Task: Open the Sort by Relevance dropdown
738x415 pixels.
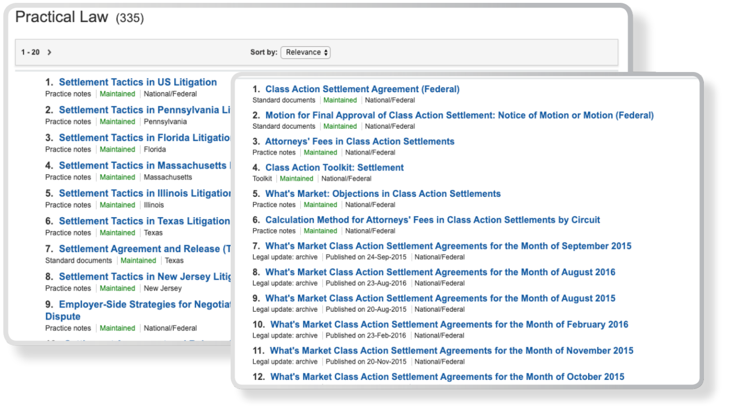Action: [306, 52]
